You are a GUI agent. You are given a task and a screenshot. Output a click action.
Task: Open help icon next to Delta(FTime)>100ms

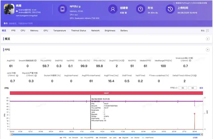pyautogui.click(x=195, y=75)
